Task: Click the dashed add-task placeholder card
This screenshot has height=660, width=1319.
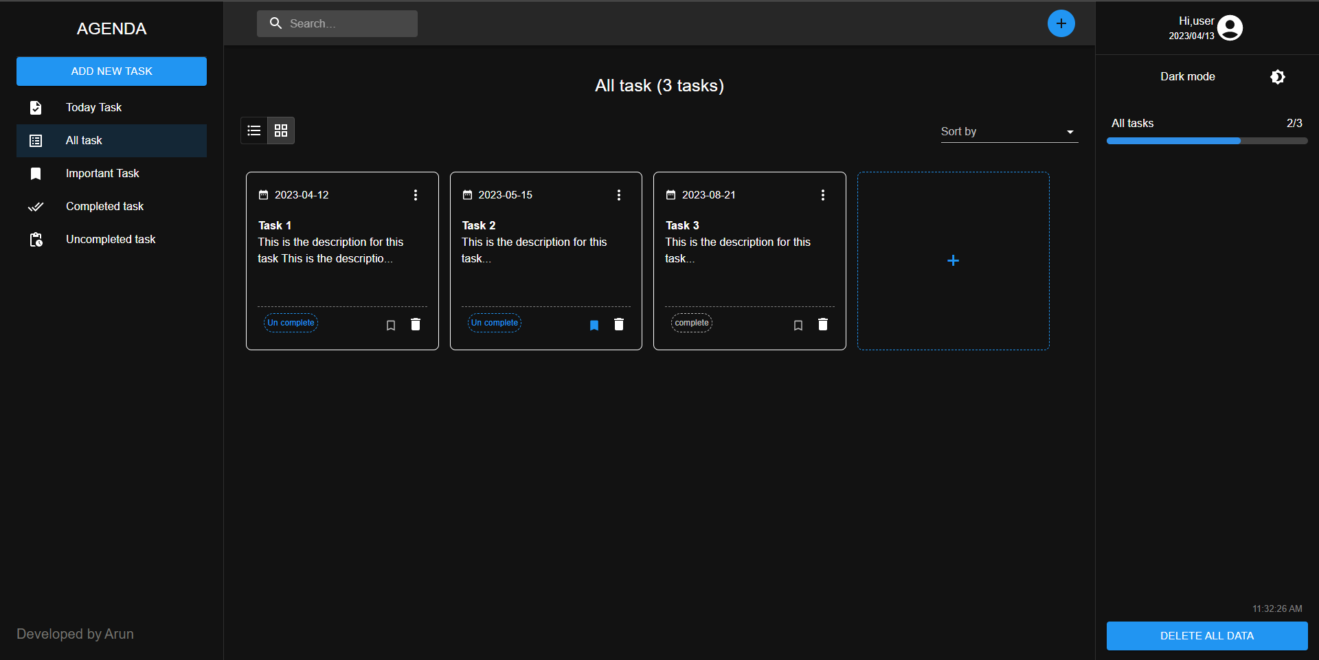Action: pyautogui.click(x=953, y=261)
